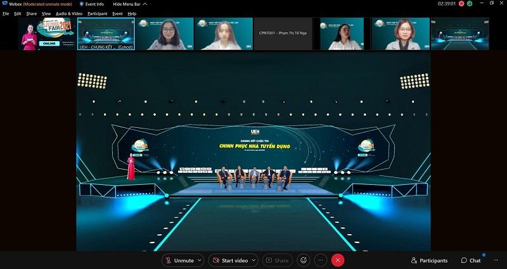The width and height of the screenshot is (507, 269).
Task: Select the CPNTD01 - Phạm Thị Tố Nga tile
Action: (283, 34)
